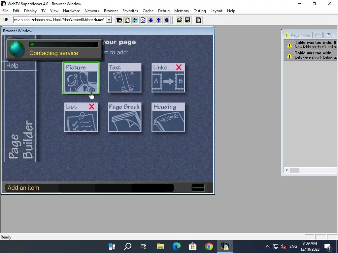The width and height of the screenshot is (338, 253).
Task: Open the Display menu
Action: (x=30, y=11)
